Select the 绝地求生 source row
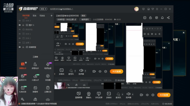 pos(35,29)
